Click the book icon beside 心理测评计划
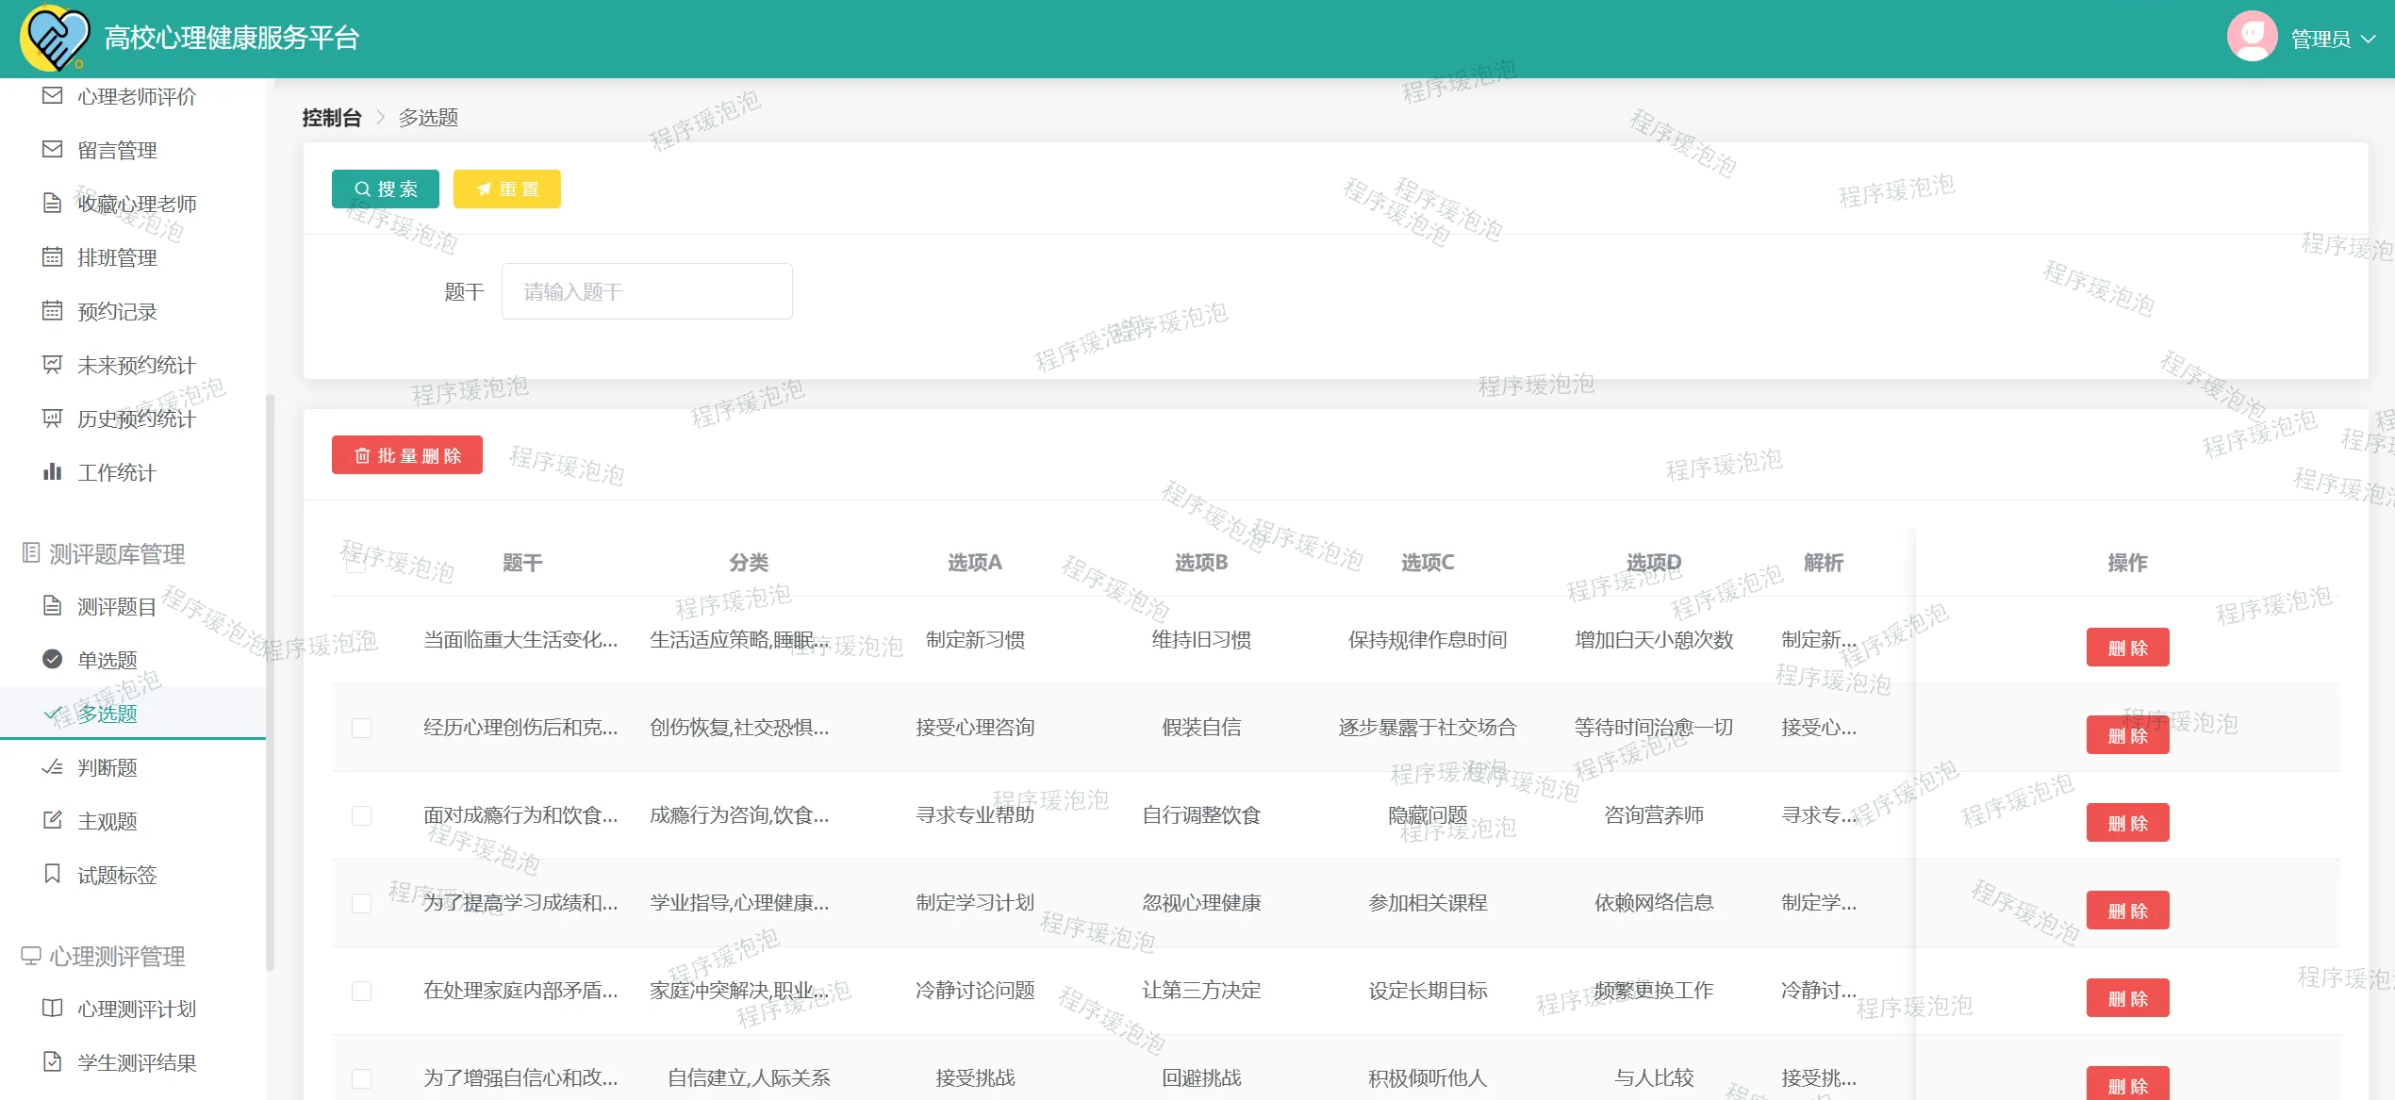 (53, 1009)
